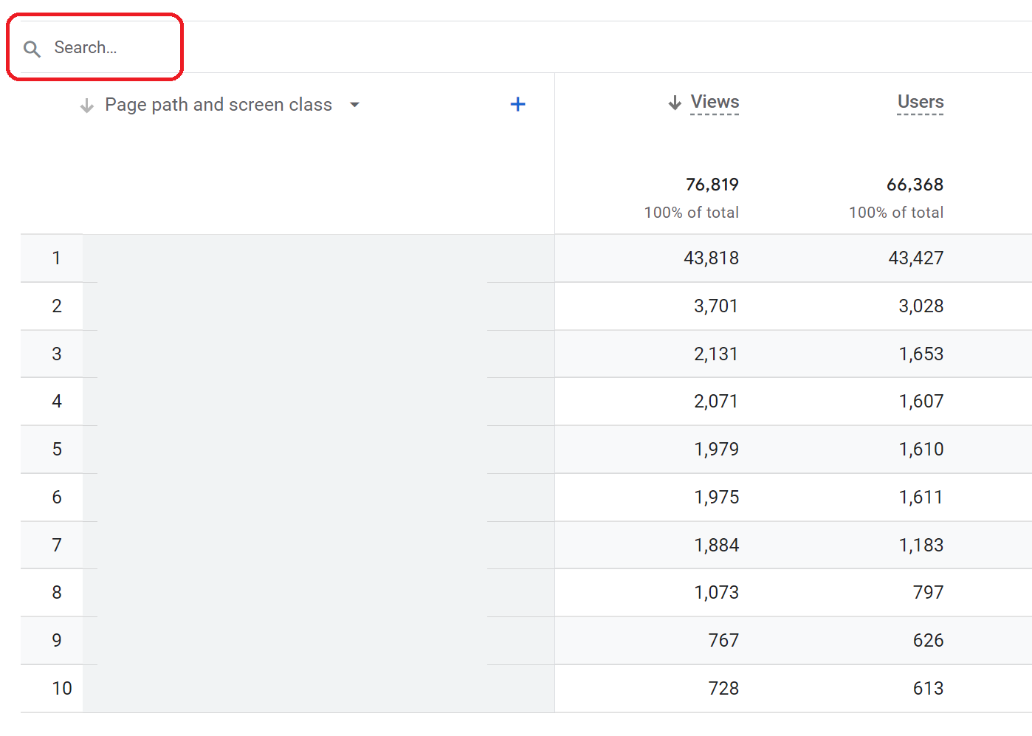Click the 43,427 users cell
This screenshot has height=736, width=1032.
916,258
